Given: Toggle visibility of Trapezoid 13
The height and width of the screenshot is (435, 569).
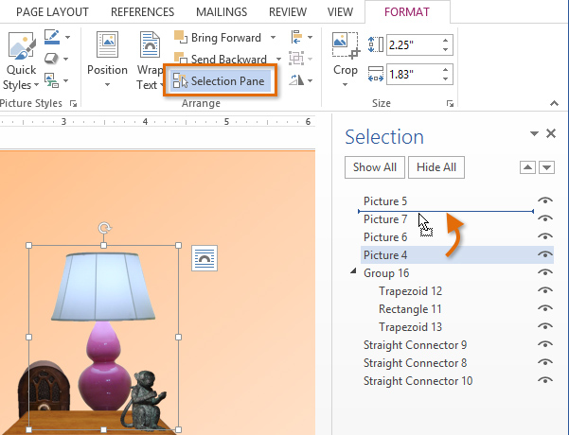Looking at the screenshot, I should coord(545,326).
